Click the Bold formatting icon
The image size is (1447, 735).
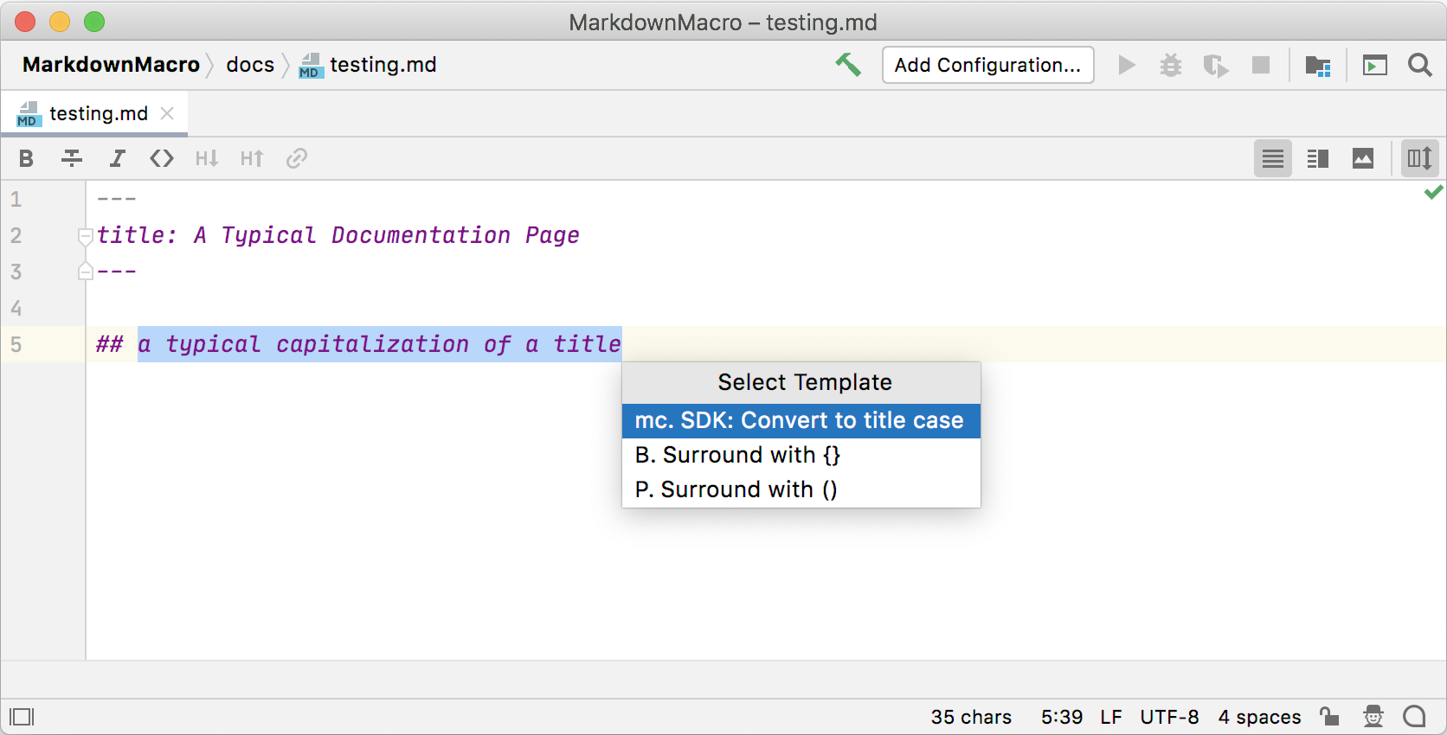(26, 158)
